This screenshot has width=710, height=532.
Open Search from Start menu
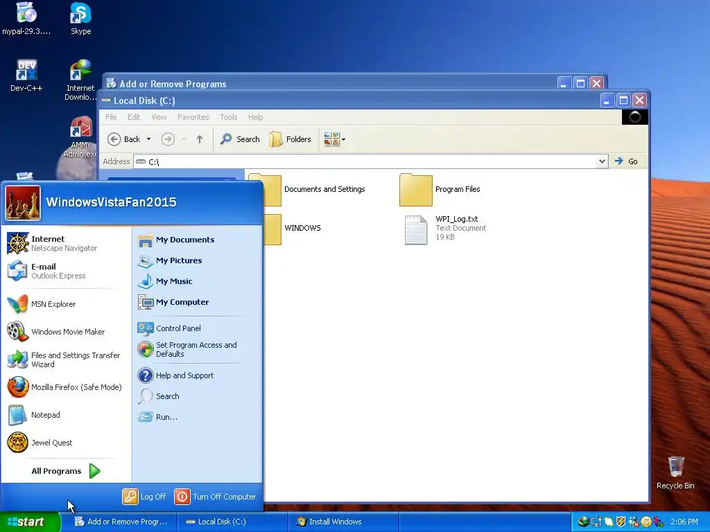click(159, 396)
